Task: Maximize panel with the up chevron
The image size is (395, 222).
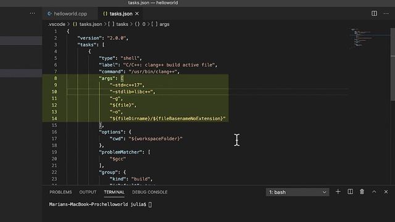Action: coord(374,192)
